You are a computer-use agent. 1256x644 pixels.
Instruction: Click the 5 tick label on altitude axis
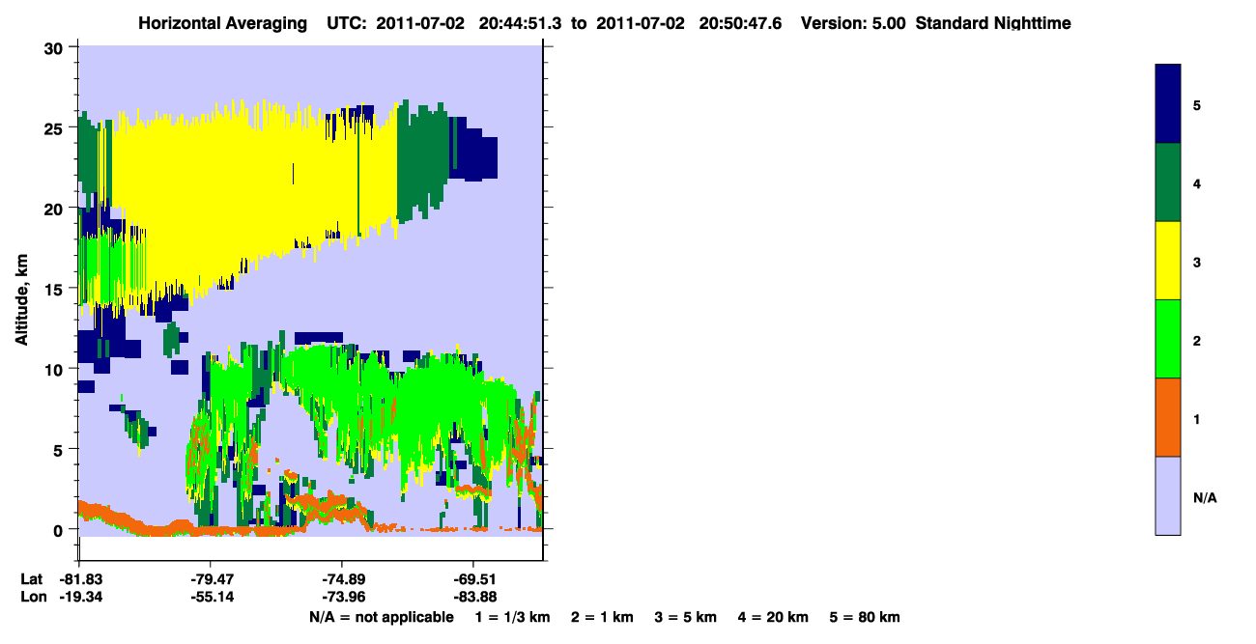click(60, 448)
